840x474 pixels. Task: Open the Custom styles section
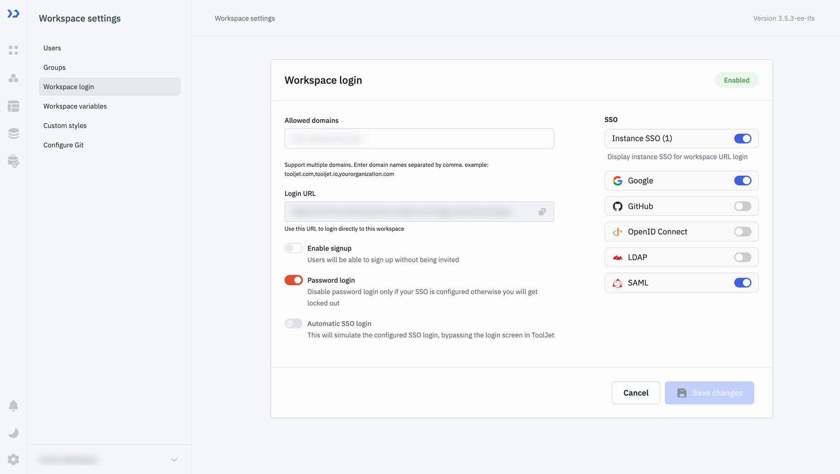(x=65, y=125)
